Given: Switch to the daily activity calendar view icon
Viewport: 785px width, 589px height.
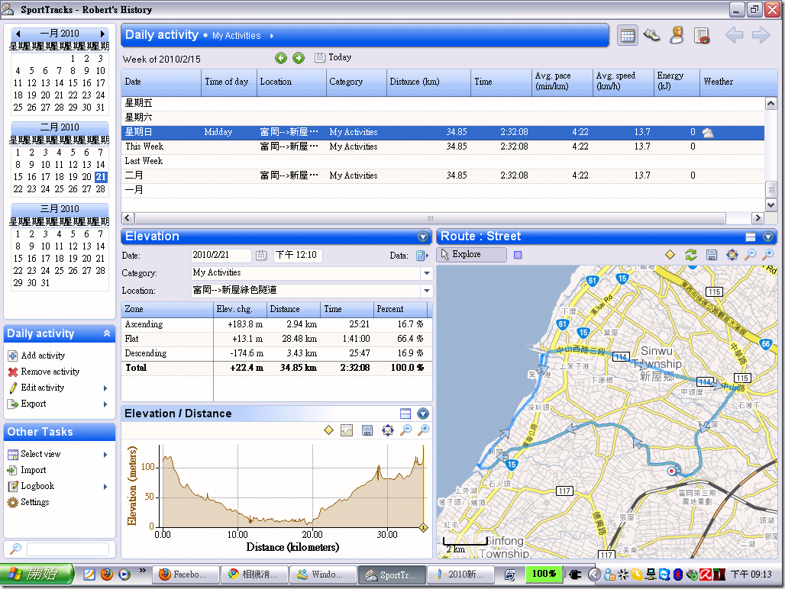Looking at the screenshot, I should click(x=627, y=36).
